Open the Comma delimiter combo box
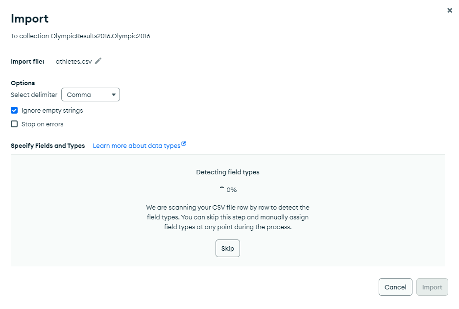The width and height of the screenshot is (459, 309). coord(91,95)
